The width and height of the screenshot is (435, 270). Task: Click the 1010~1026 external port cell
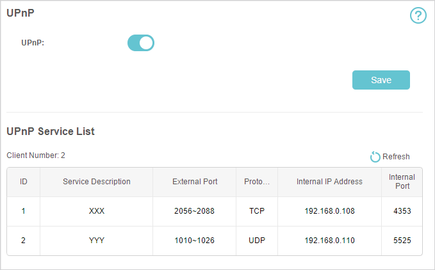194,241
